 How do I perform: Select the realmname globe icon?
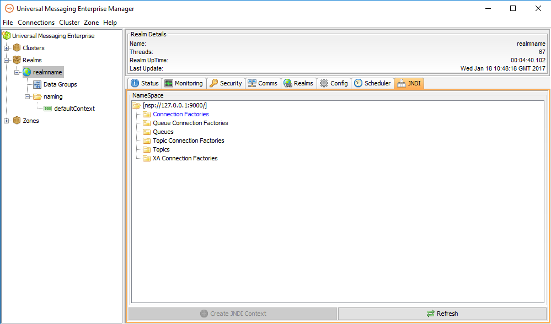coord(27,72)
